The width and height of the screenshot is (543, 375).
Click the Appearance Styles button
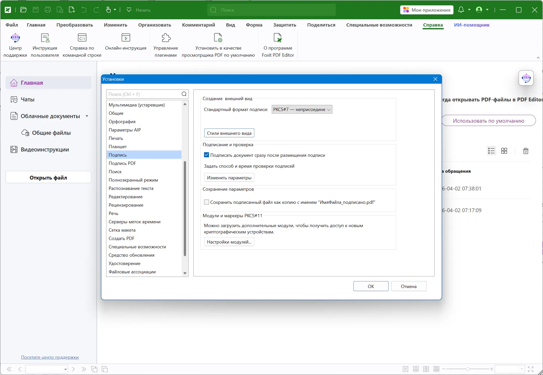click(229, 133)
